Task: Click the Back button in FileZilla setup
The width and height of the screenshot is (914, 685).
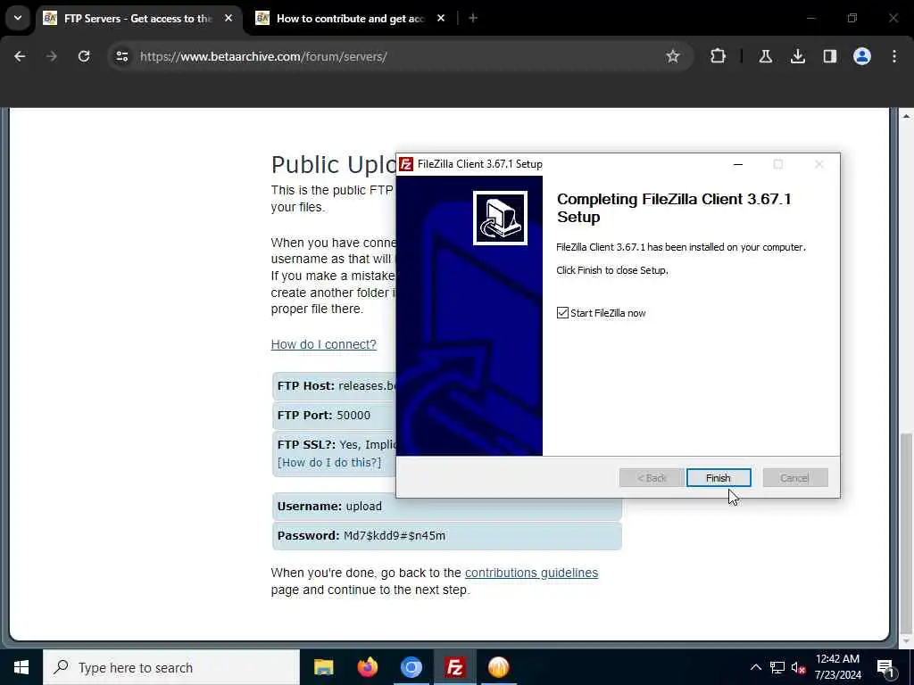Action: pyautogui.click(x=652, y=478)
